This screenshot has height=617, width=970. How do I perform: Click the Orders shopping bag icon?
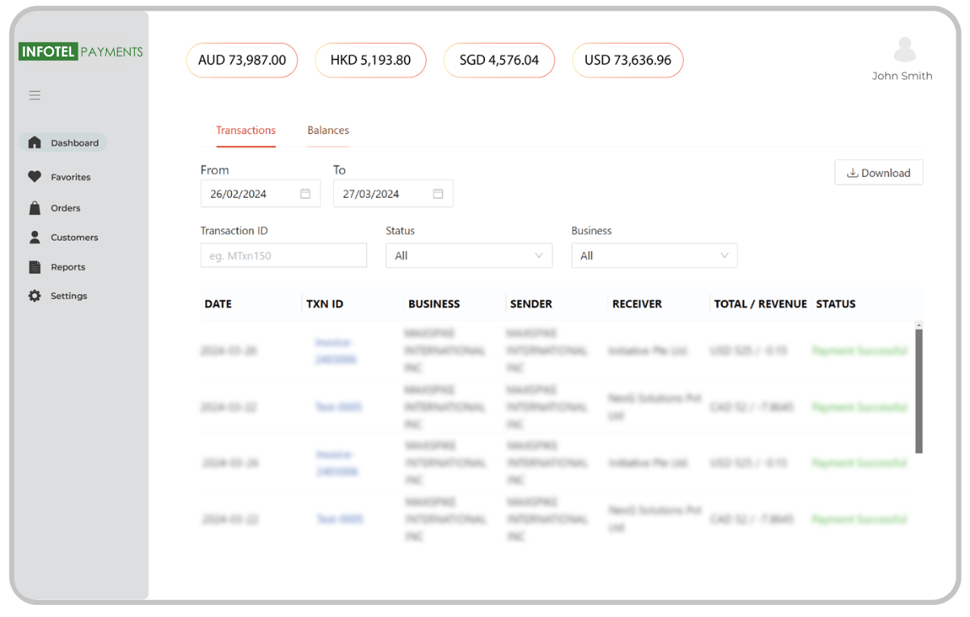[34, 208]
